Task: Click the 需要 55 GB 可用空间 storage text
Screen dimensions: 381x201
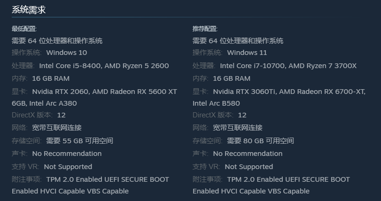Action: (x=79, y=141)
